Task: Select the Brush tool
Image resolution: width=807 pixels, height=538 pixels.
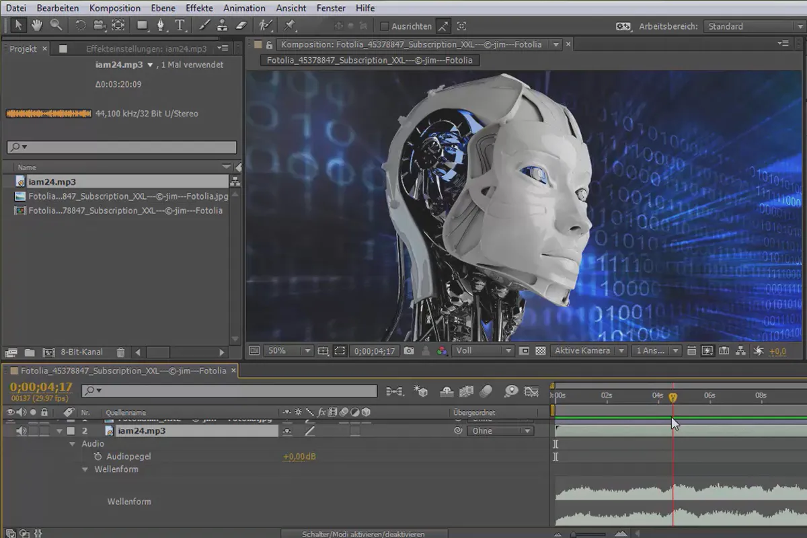Action: (x=205, y=26)
